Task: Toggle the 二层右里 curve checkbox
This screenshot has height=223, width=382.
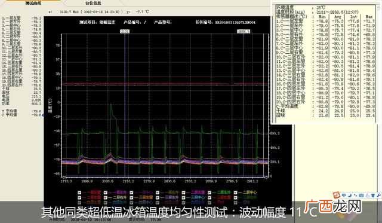Action: (79, 197)
